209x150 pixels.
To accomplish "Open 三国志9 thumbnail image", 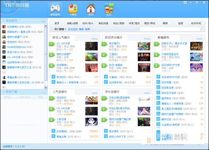I will (144, 57).
